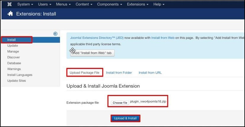Switch to Install from URL tab
The image size is (245, 127).
point(150,73)
